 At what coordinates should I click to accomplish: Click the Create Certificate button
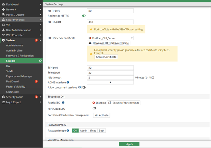(106, 57)
